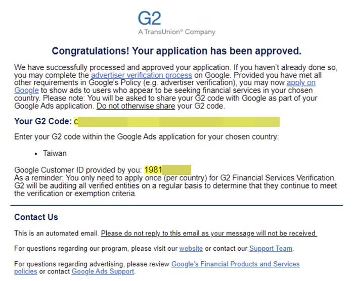The width and height of the screenshot is (354, 281).
Task: Click the 'Google Customer ID provided by you' label
Action: [x=78, y=170]
